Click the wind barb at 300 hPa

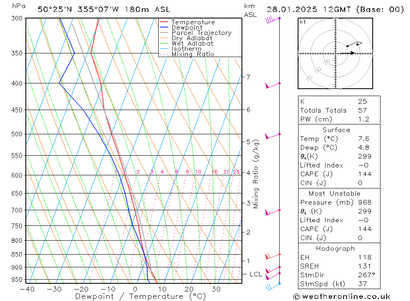pyautogui.click(x=273, y=19)
